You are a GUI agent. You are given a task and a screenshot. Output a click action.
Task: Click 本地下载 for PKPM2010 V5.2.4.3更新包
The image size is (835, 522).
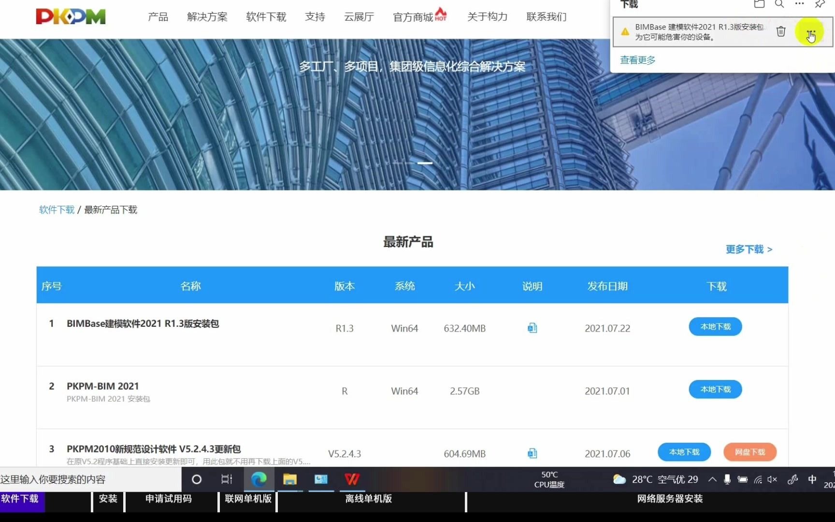tap(684, 452)
